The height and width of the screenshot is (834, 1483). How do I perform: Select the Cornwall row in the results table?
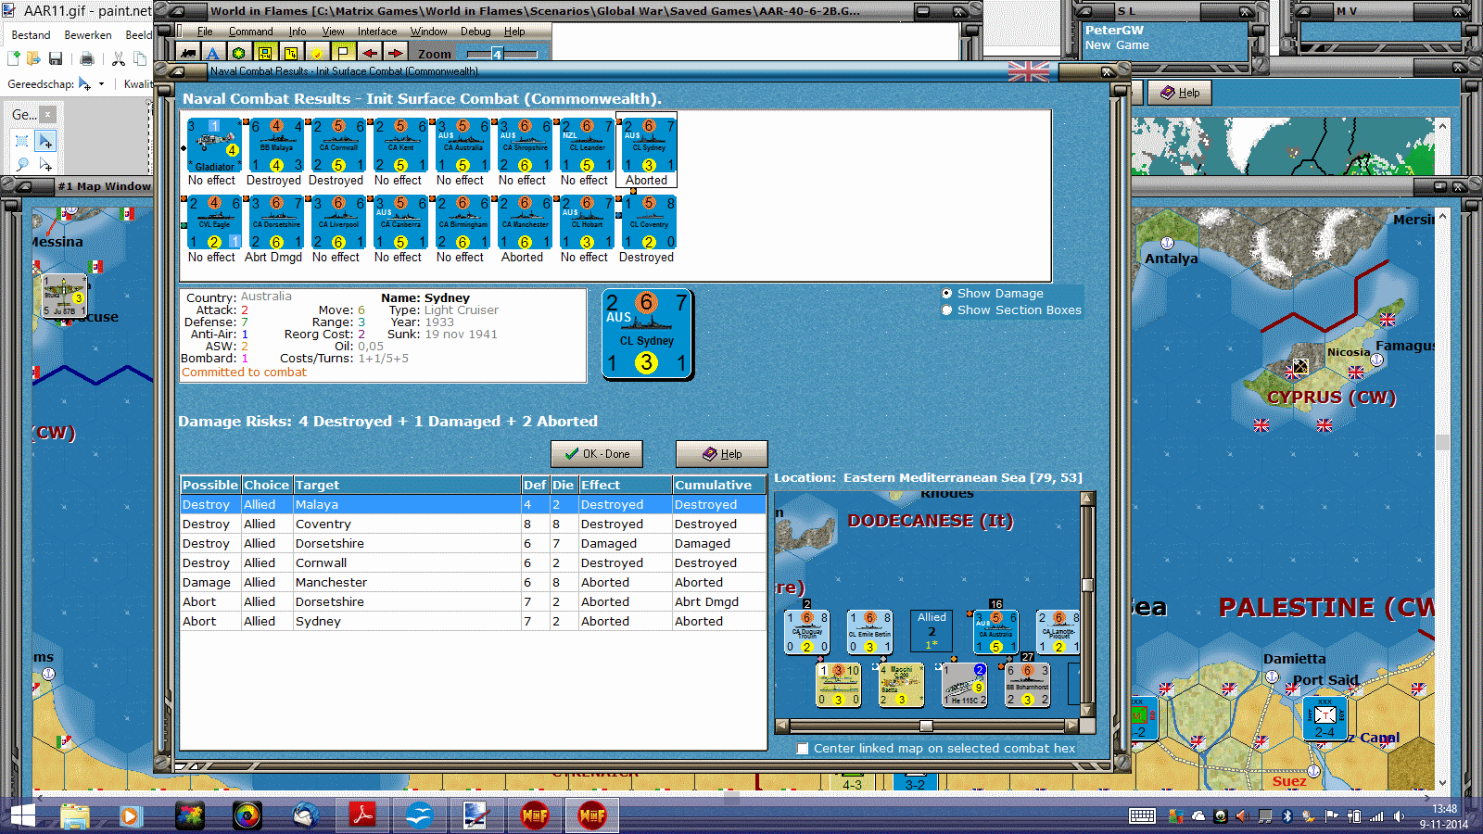pos(473,563)
